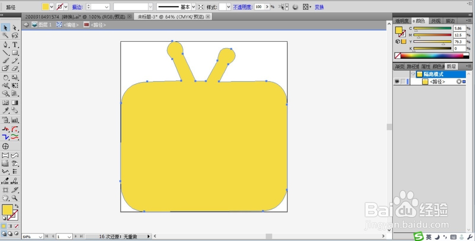Select the Paintbrush tool
The height and width of the screenshot is (241, 475).
coord(5,61)
